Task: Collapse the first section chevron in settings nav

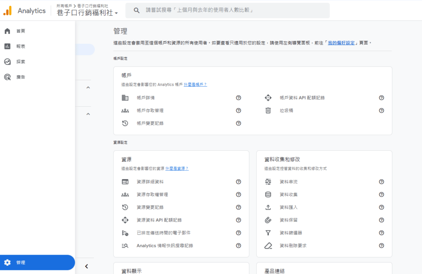Action: 88,87
